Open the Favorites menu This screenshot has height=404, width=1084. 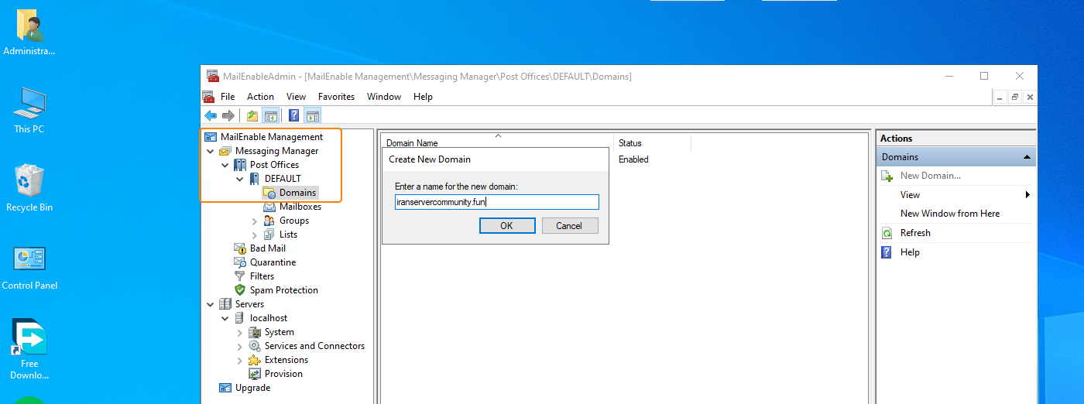(x=336, y=97)
